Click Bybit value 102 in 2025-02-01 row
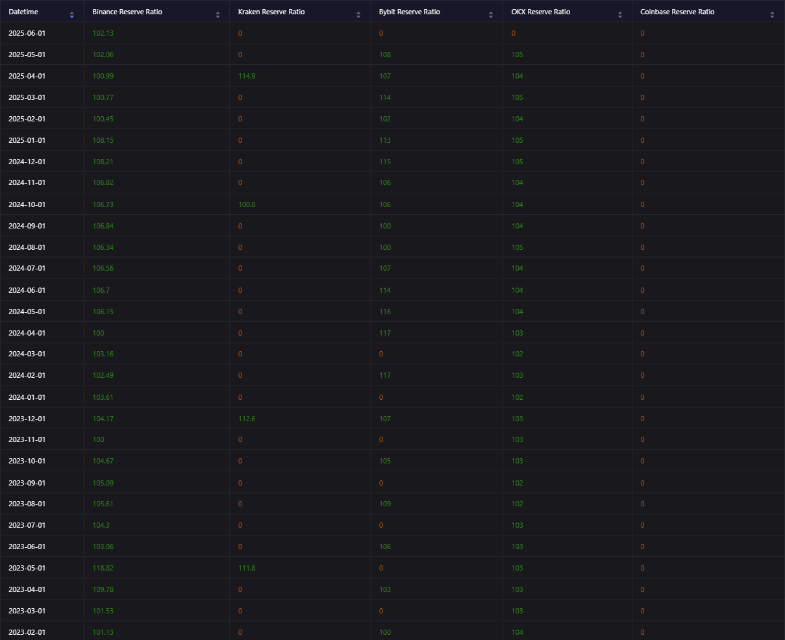The width and height of the screenshot is (785, 640). coord(385,119)
